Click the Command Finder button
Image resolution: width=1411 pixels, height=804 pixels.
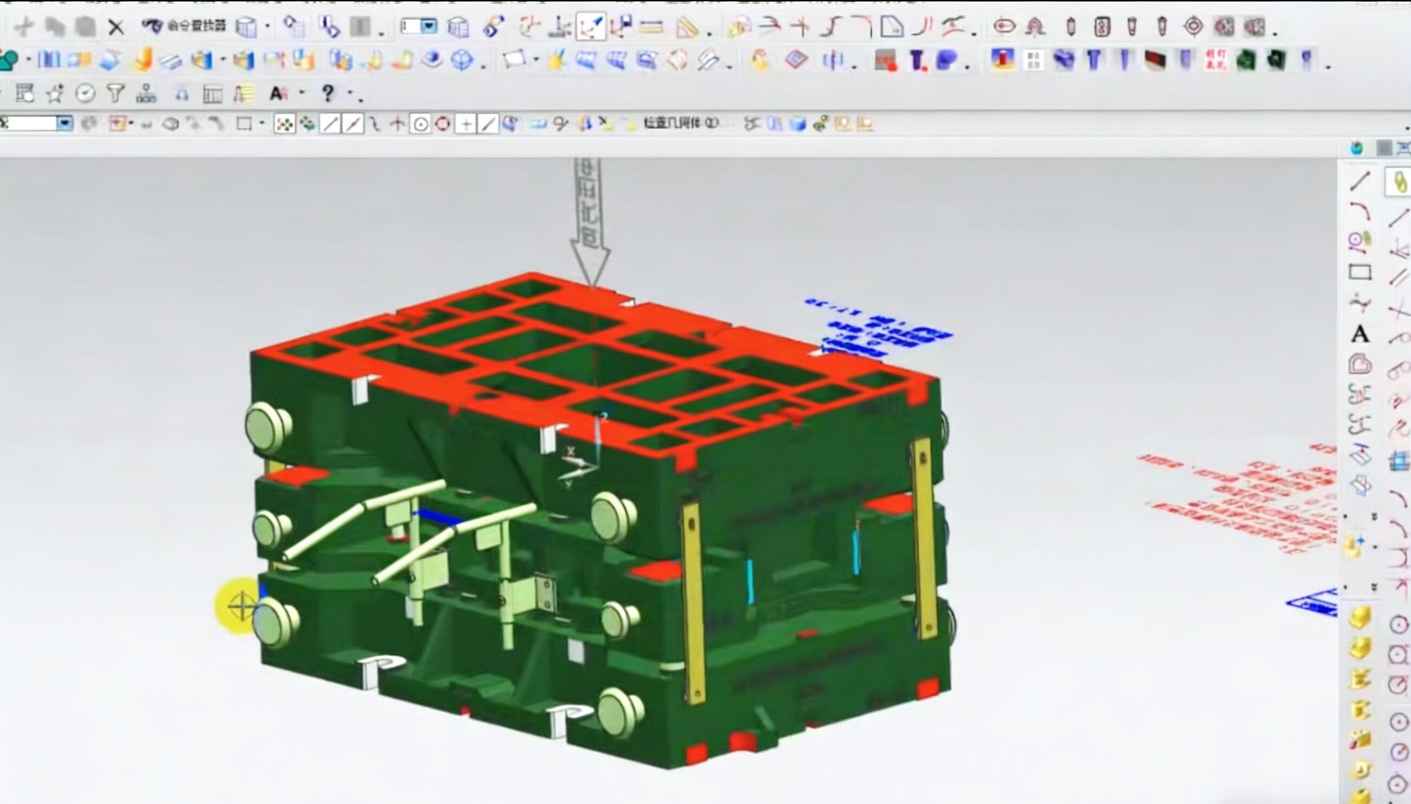(184, 26)
